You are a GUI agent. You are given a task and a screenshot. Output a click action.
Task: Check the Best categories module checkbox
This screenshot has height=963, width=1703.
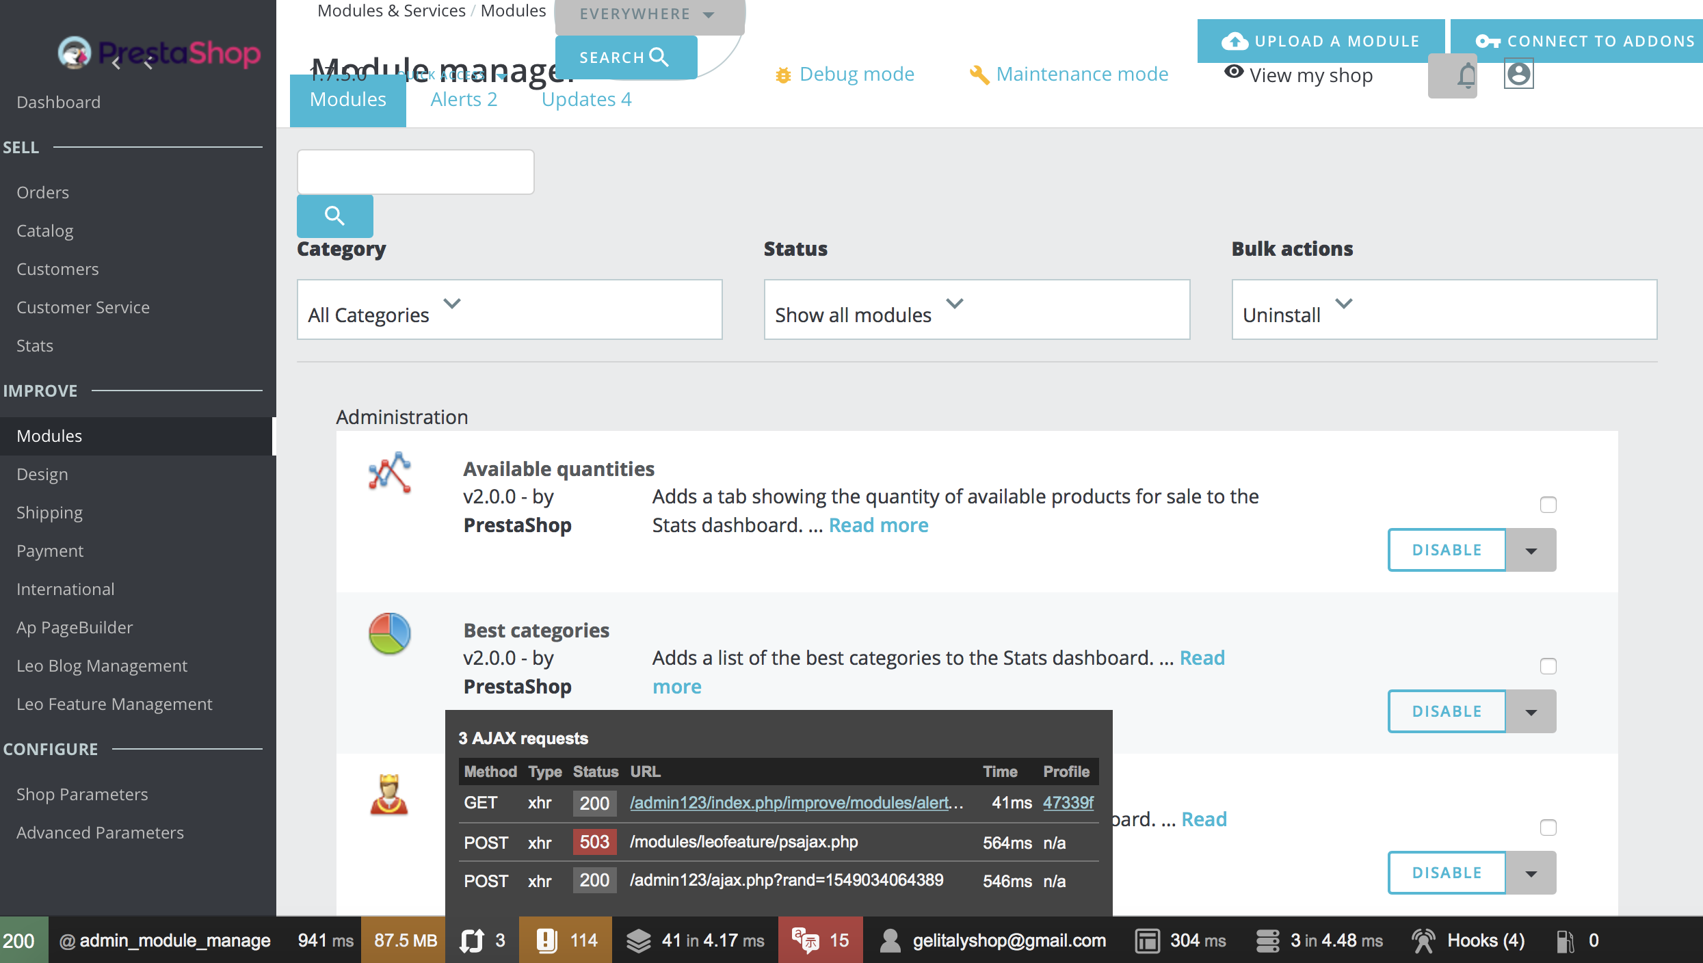tap(1548, 665)
